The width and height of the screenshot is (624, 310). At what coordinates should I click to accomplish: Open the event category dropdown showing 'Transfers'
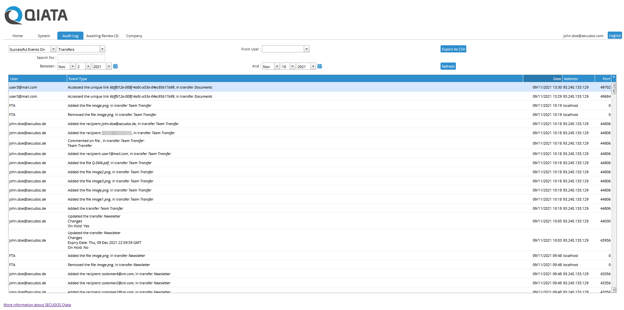[x=102, y=49]
